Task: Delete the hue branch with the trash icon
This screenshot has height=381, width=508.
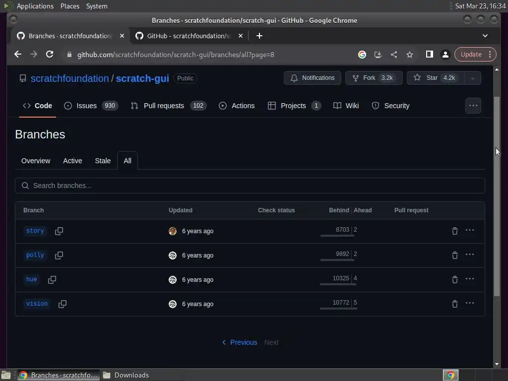Action: coord(455,280)
